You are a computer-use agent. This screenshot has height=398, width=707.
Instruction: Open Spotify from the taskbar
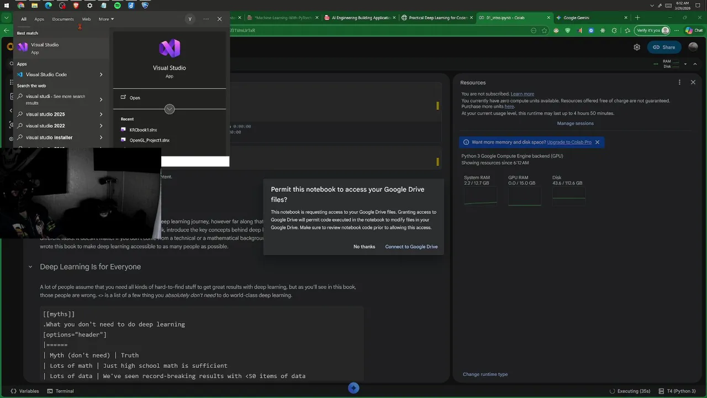[x=117, y=5]
